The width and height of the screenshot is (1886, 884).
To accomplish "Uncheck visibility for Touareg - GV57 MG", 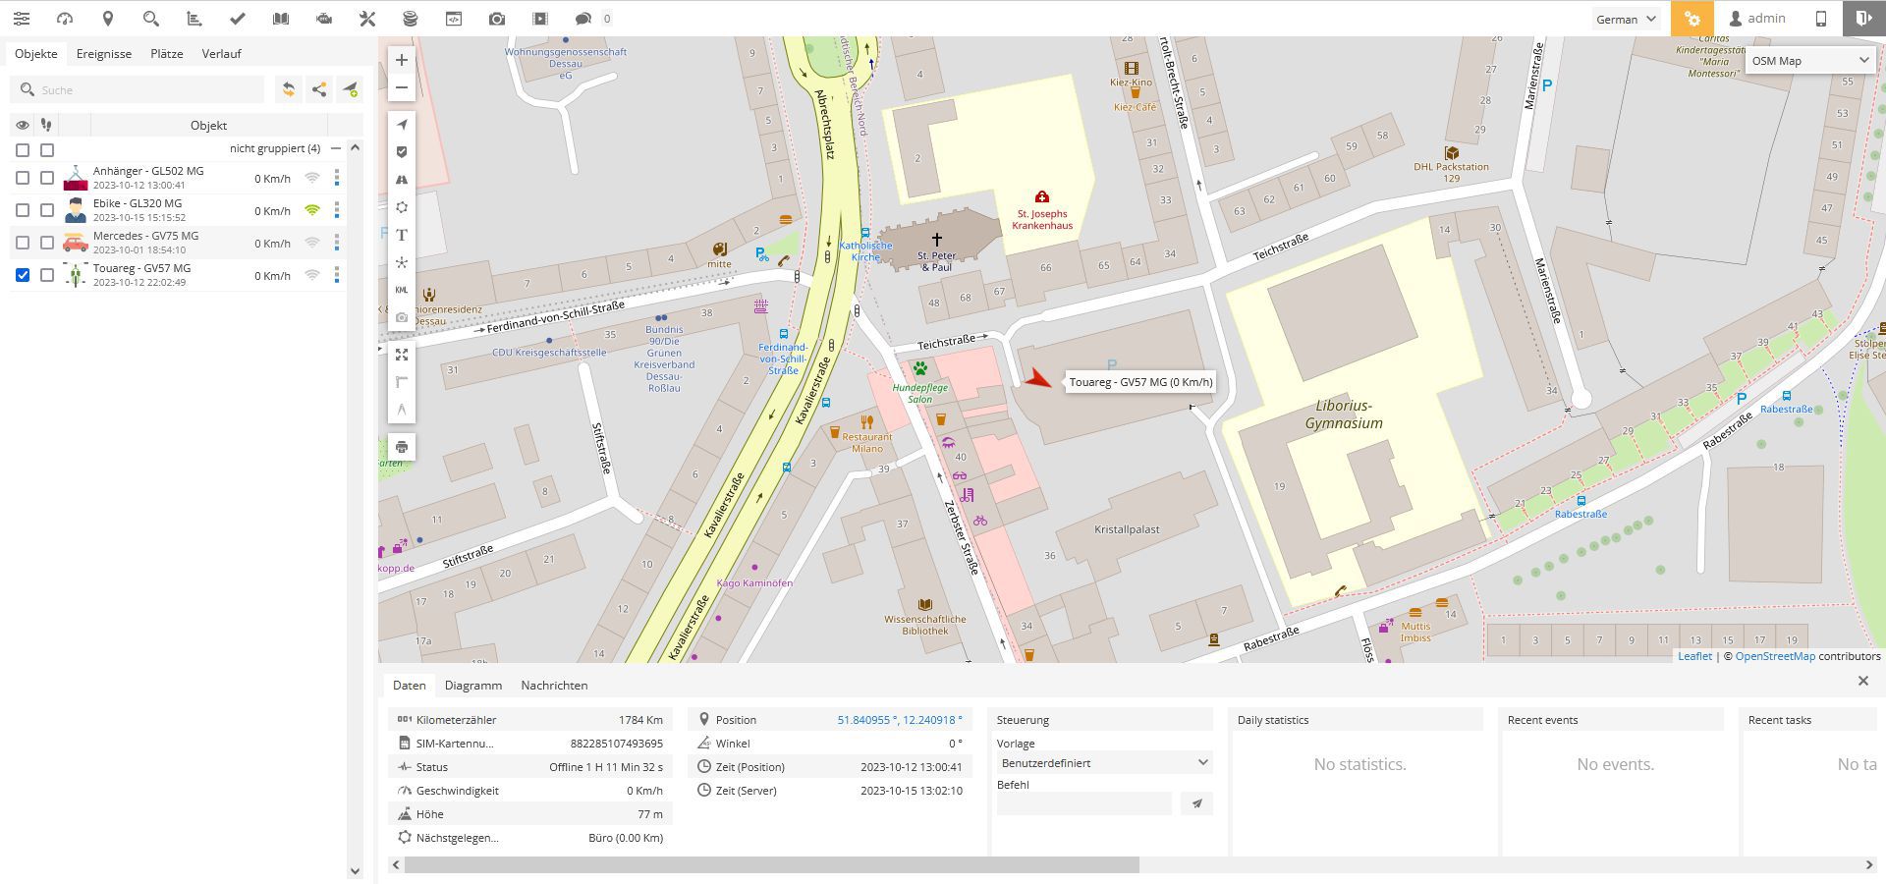I will (23, 275).
